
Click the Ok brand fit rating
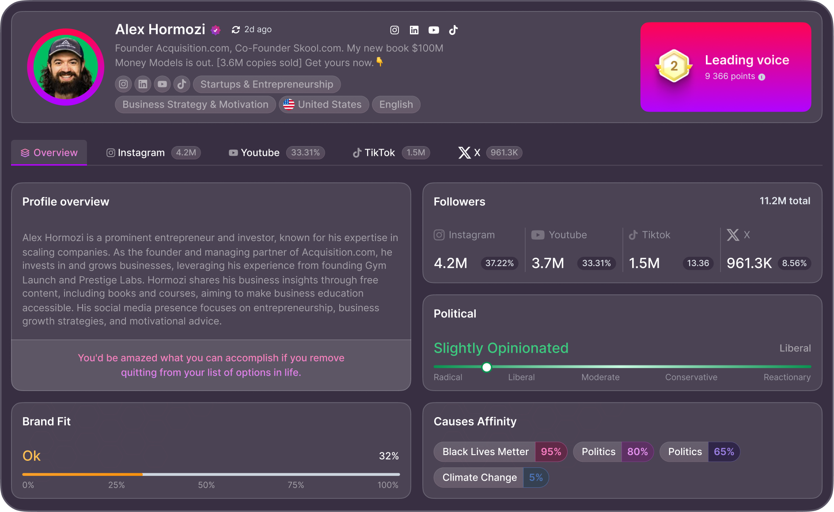click(x=31, y=456)
